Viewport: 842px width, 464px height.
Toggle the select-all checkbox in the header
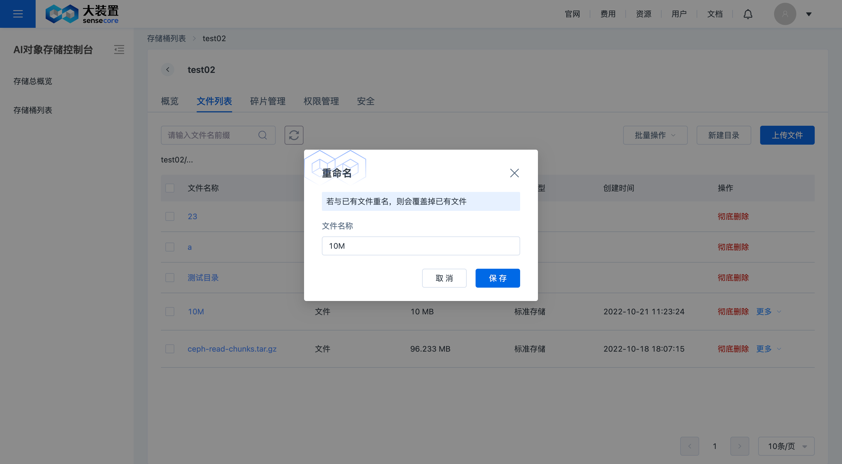click(170, 188)
